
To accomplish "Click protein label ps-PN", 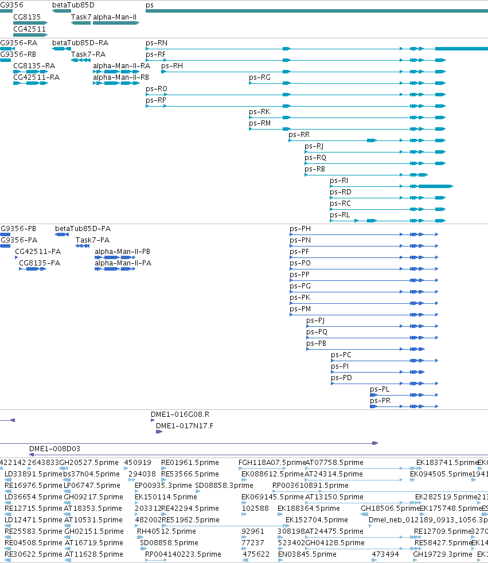I will click(300, 240).
